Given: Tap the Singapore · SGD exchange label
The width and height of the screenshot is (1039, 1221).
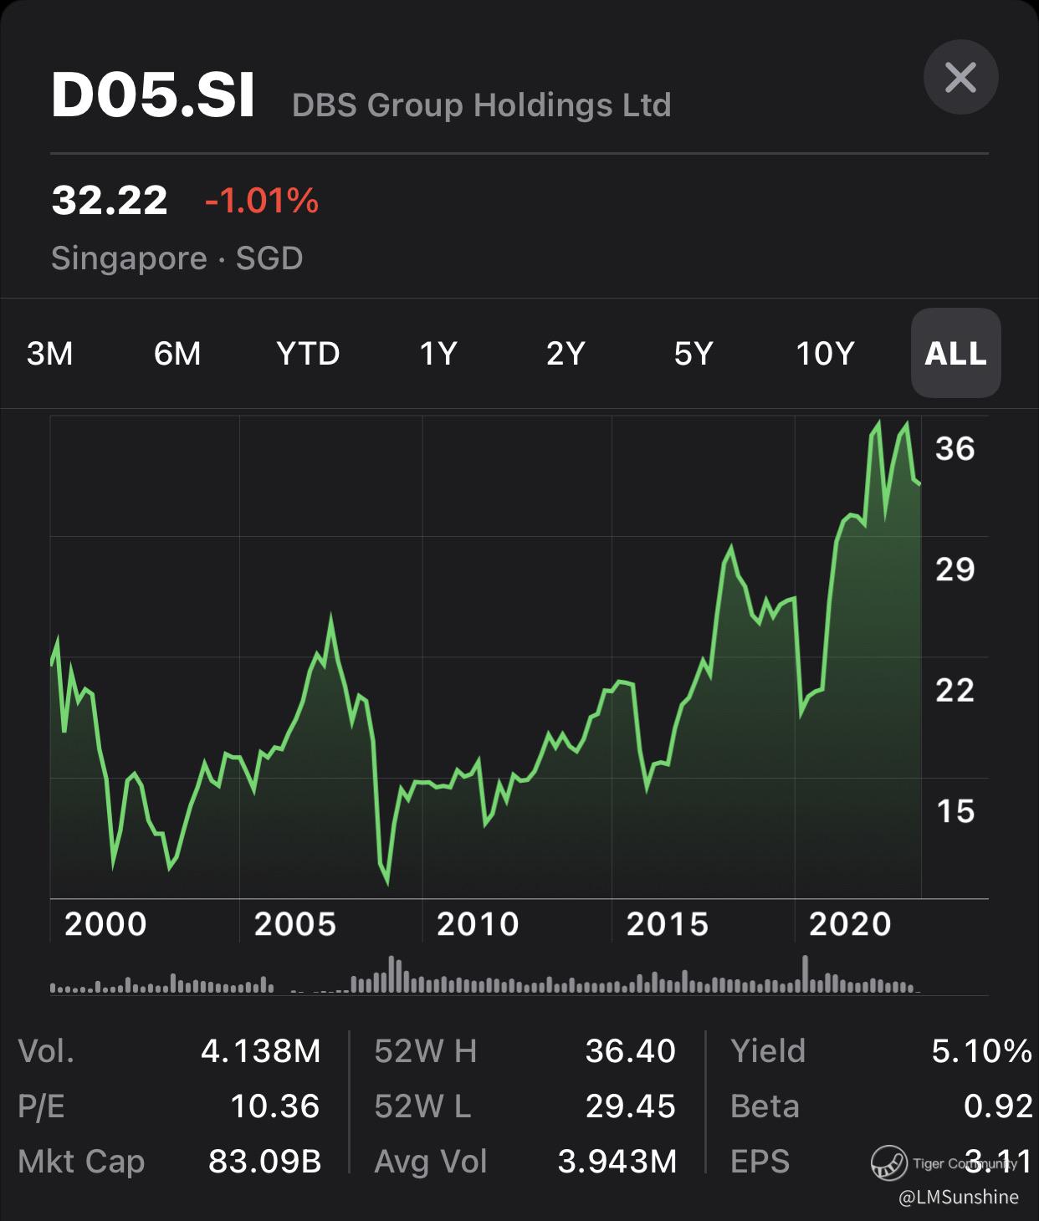Looking at the screenshot, I should 177,258.
